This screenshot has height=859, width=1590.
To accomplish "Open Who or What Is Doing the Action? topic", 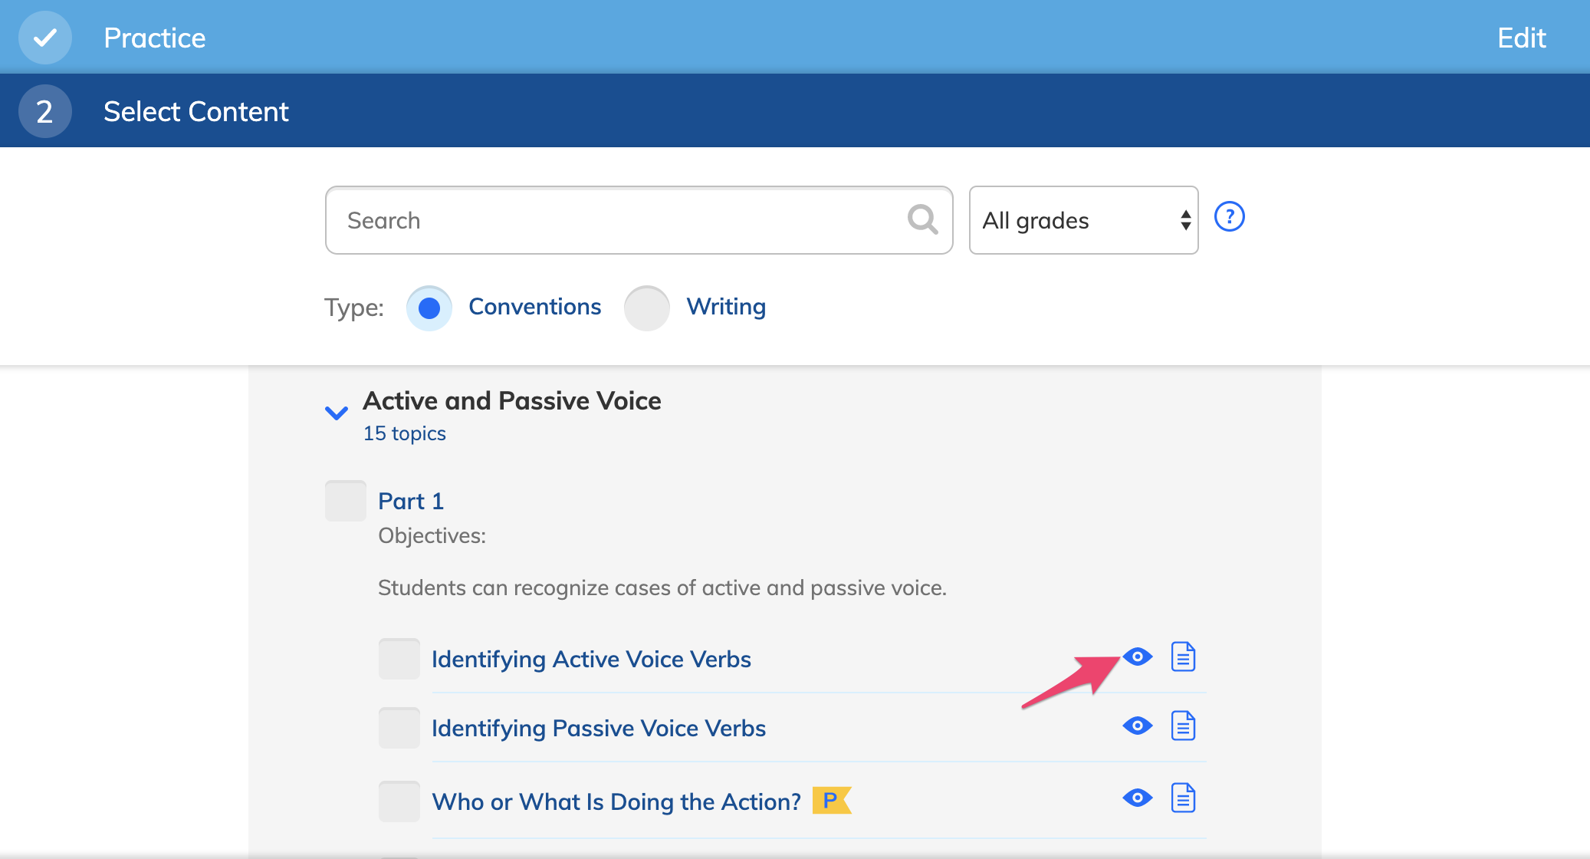I will [616, 802].
